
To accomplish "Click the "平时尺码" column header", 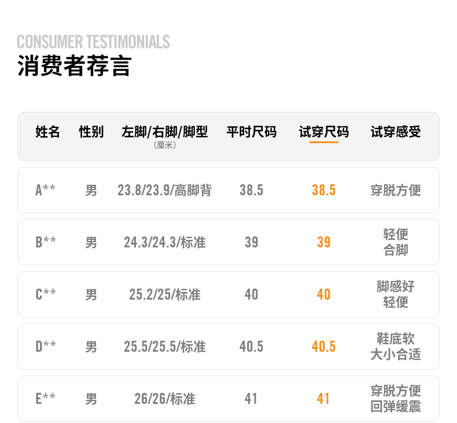I will click(252, 132).
